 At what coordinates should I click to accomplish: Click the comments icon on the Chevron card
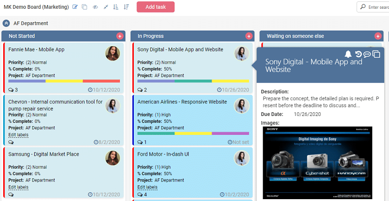[11, 142]
